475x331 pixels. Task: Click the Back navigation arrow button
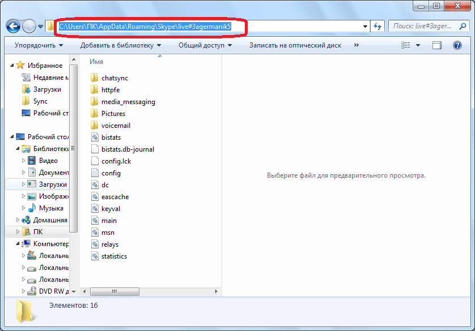14,26
